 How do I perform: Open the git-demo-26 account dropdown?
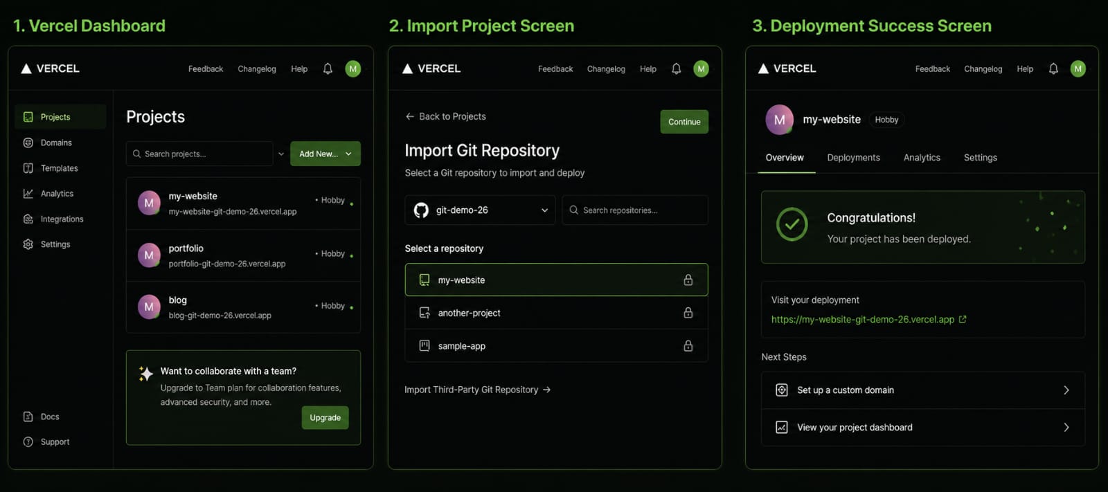(x=480, y=210)
